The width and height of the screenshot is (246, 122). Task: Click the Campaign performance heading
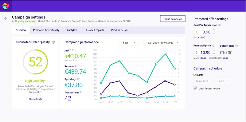(x=82, y=42)
